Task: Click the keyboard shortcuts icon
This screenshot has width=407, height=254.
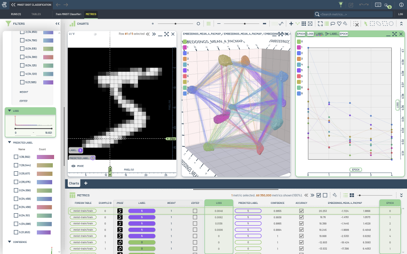Action: (378, 5)
